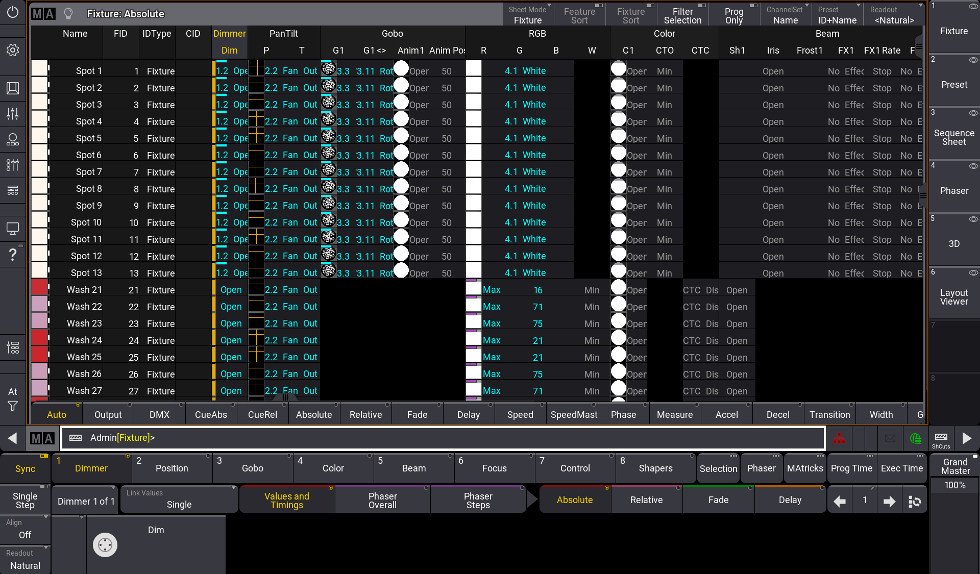Open settings gear in left sidebar
The image size is (980, 574).
tap(13, 50)
